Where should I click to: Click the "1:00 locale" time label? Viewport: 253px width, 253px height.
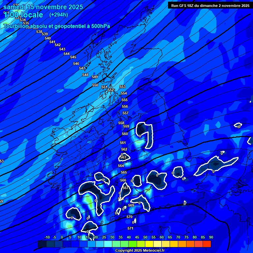pos(23,15)
